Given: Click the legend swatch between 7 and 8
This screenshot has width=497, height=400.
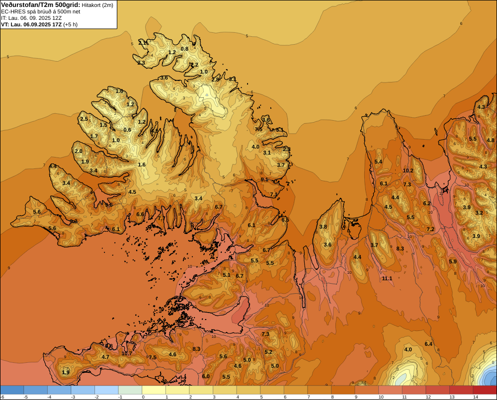Looking at the screenshot, I should pyautogui.click(x=319, y=390).
